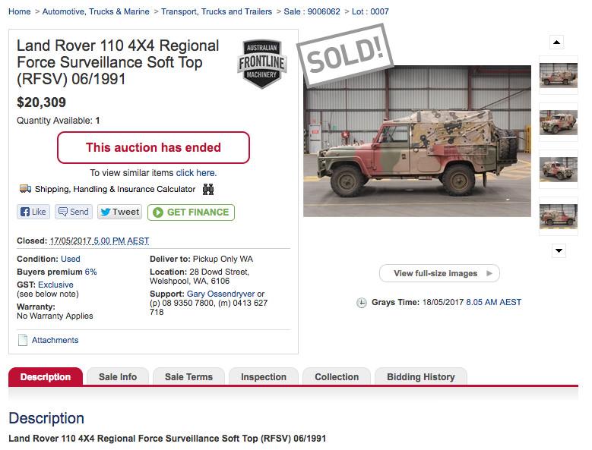This screenshot has width=592, height=450.
Task: Open View full-size images
Action: point(439,273)
